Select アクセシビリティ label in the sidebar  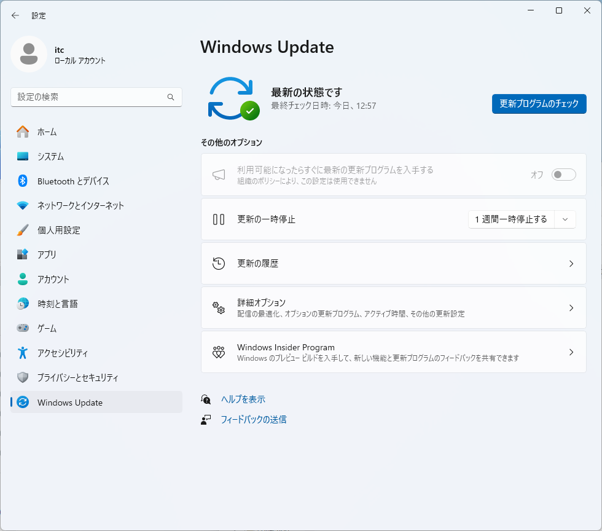(63, 353)
